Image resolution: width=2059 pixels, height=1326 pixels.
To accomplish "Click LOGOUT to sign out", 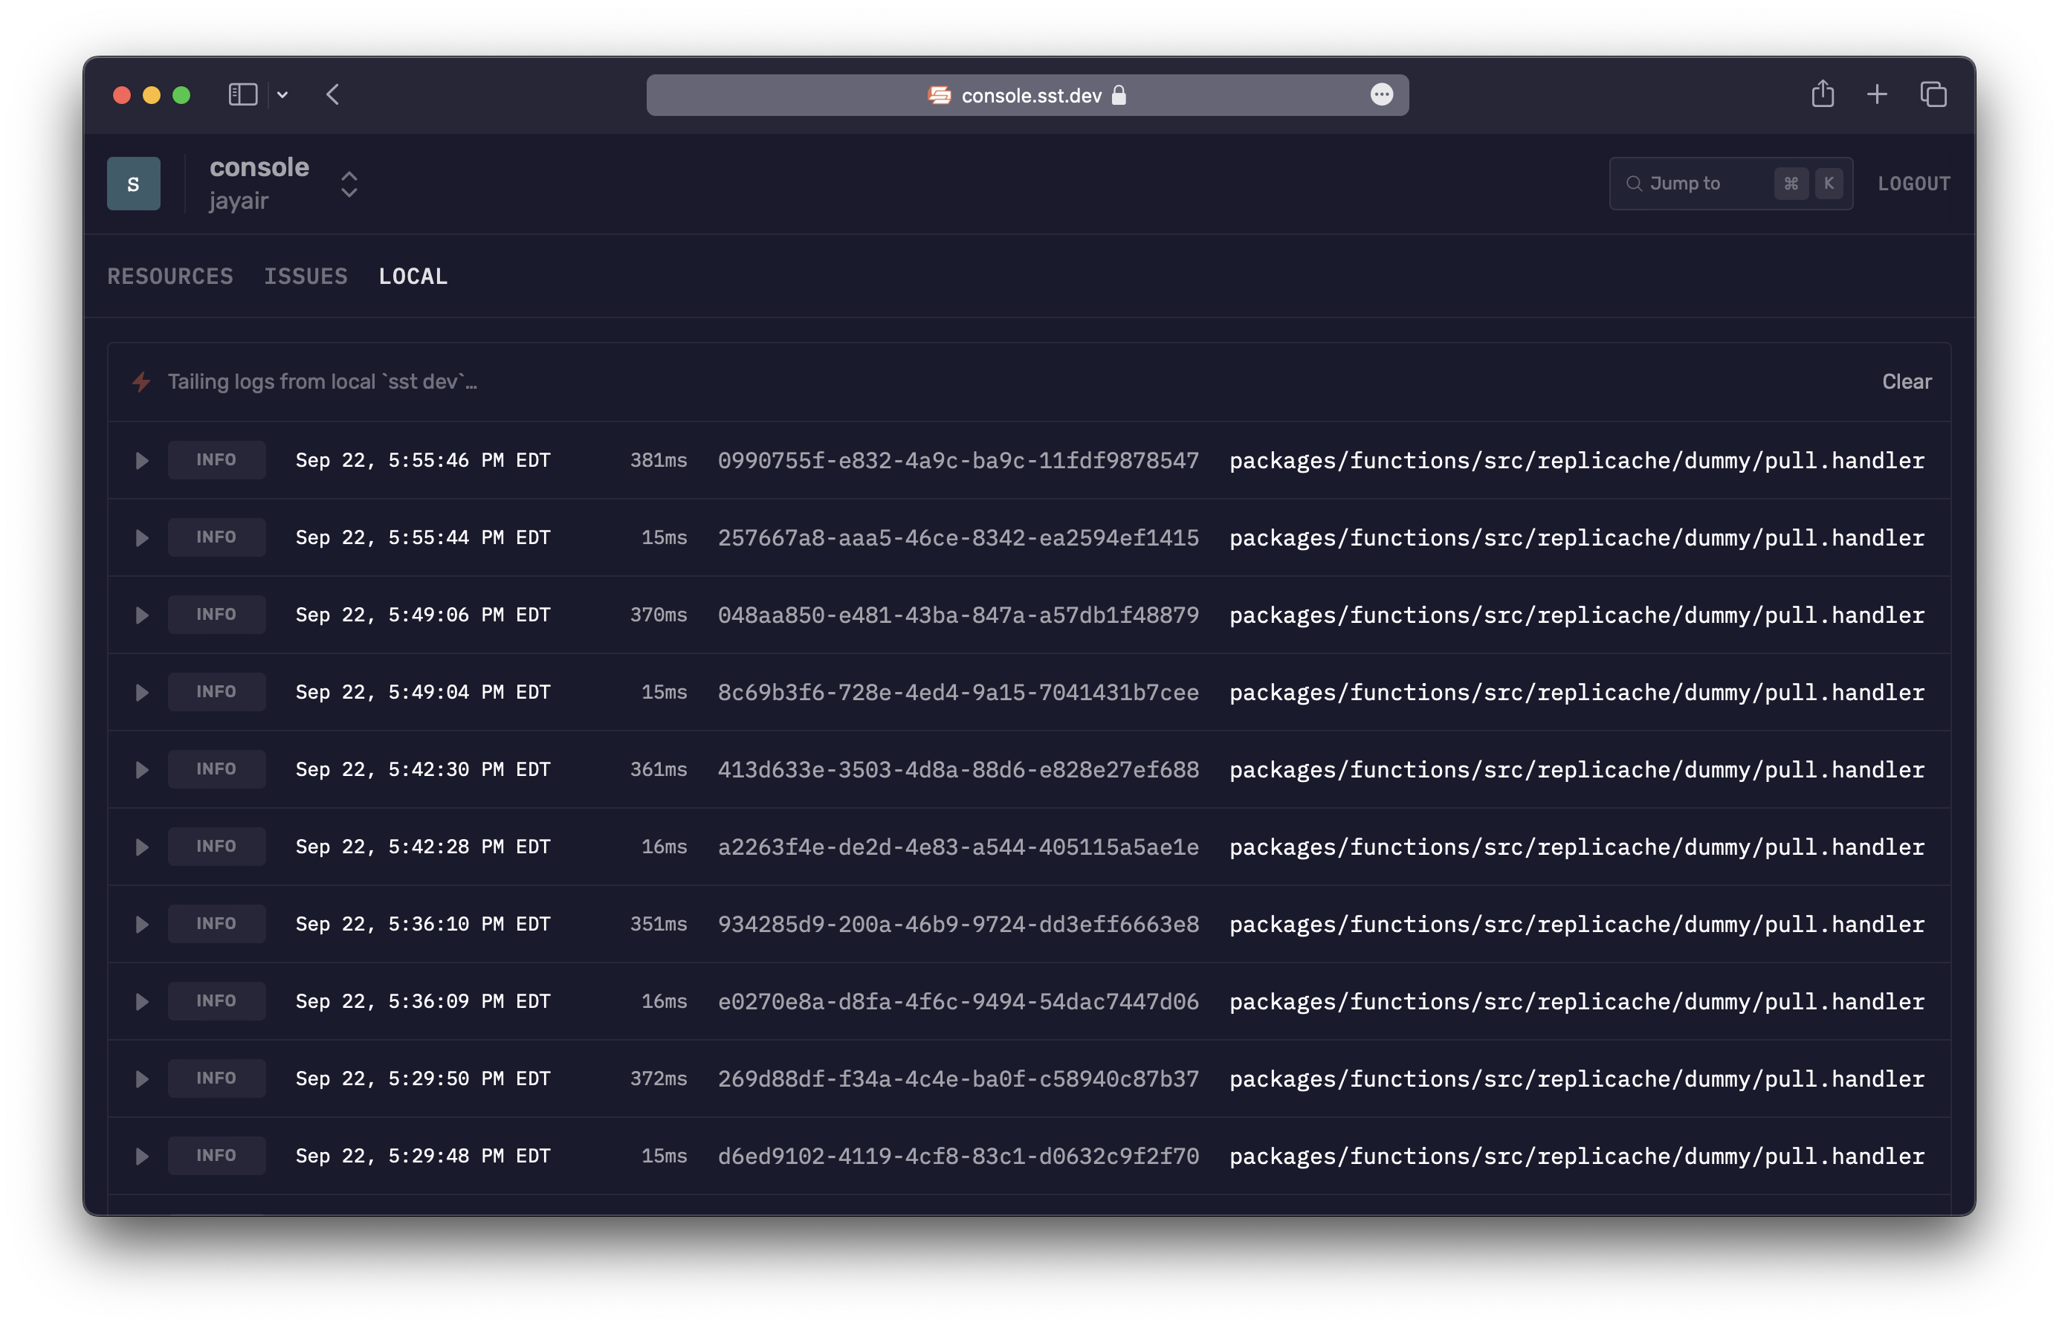I will [x=1913, y=183].
